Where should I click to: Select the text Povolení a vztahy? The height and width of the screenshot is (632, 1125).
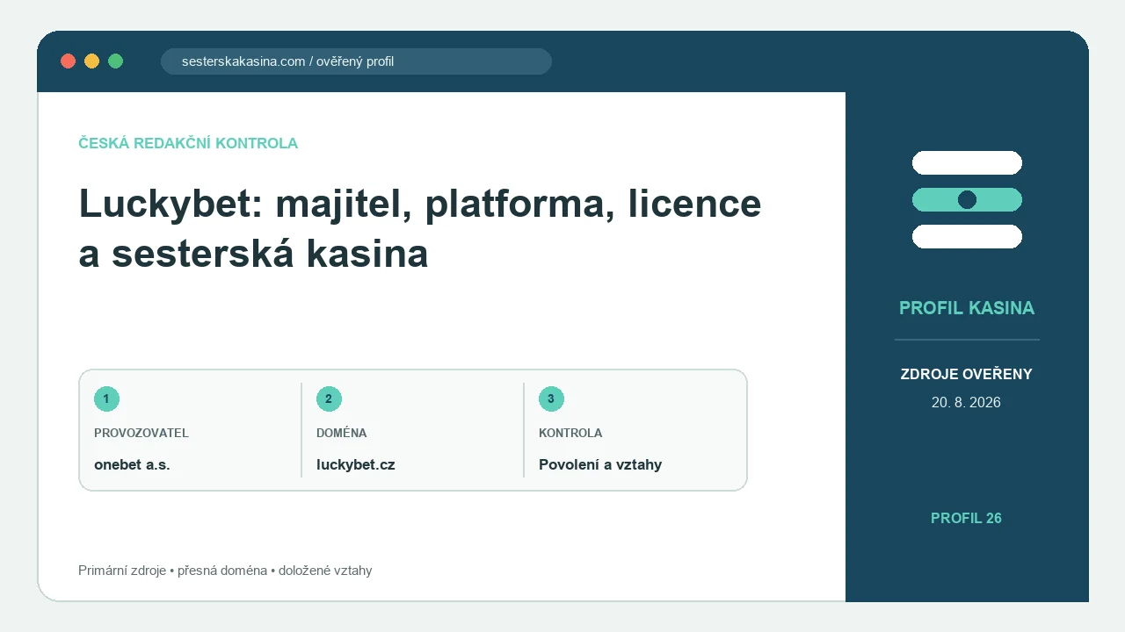[x=600, y=464]
